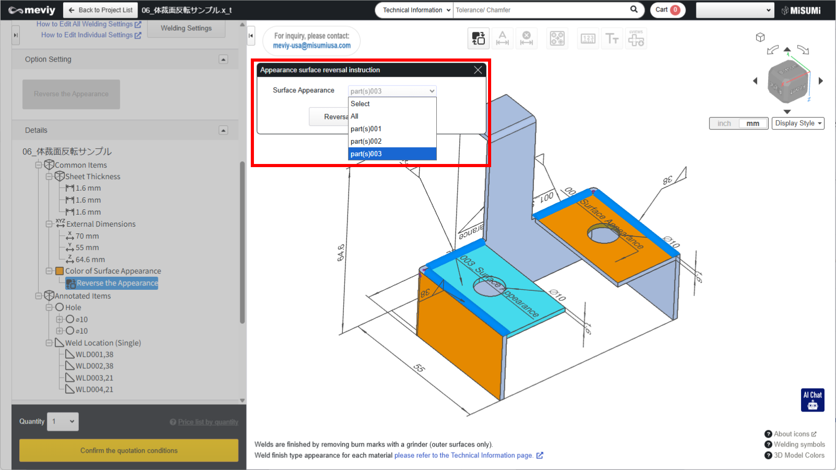836x470 pixels.
Task: Collapse the left side panel with the arrow toggle
Action: pyautogui.click(x=251, y=36)
